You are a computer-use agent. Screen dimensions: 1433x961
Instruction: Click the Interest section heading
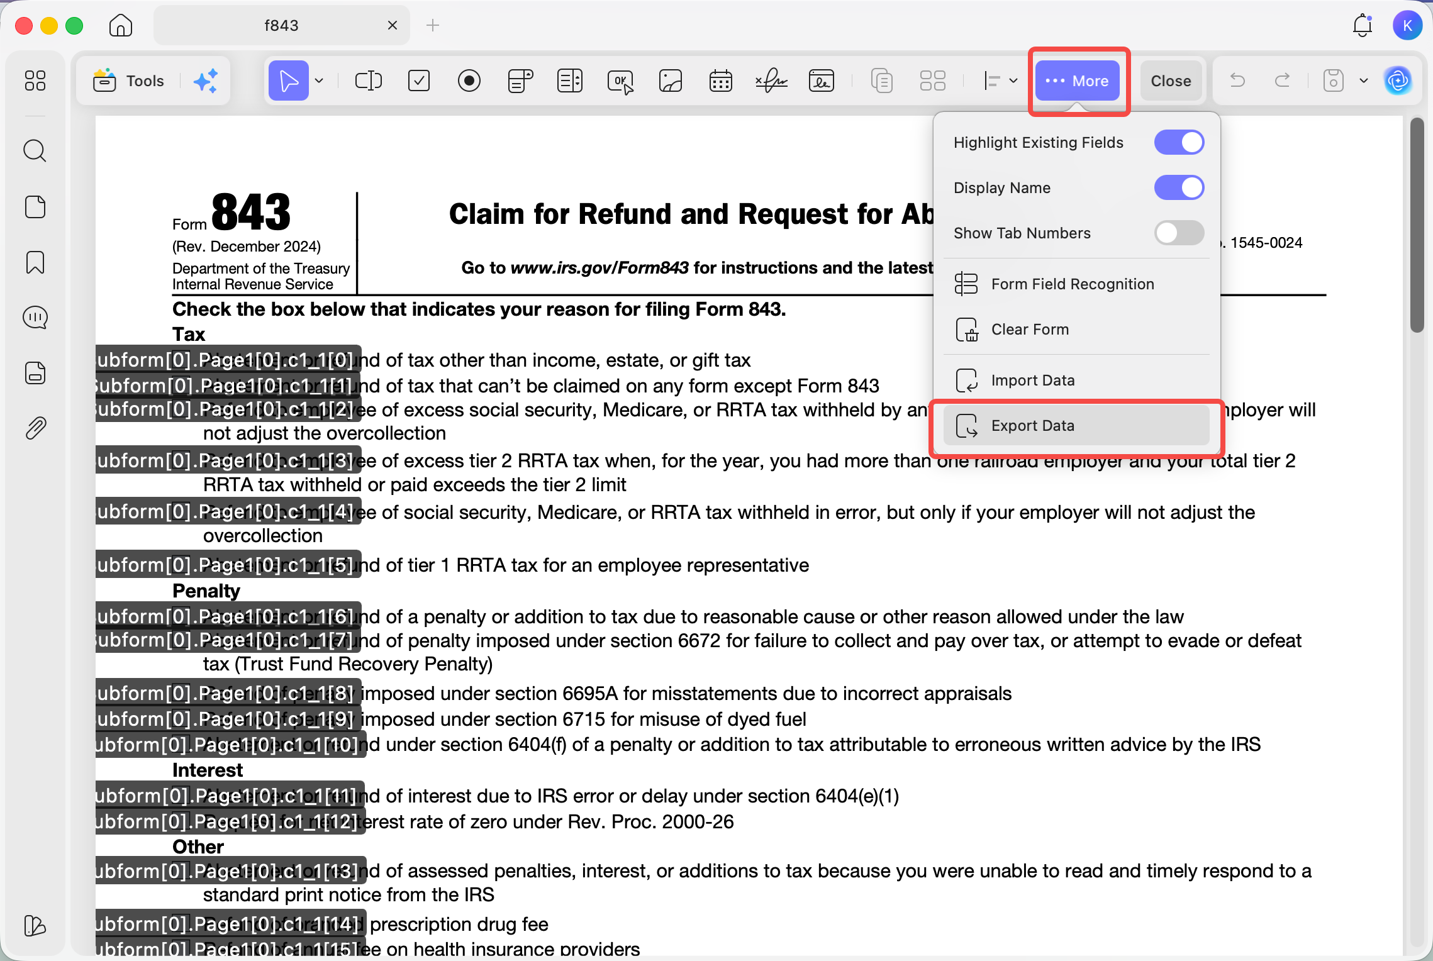click(x=208, y=770)
